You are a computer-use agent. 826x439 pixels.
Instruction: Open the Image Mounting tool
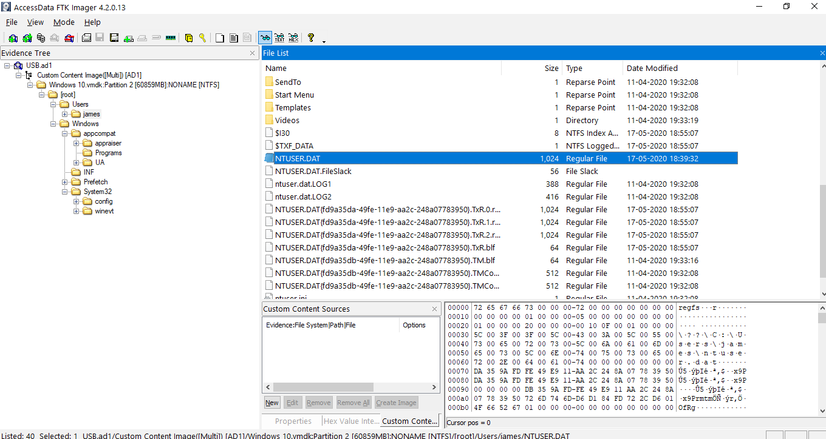click(x=41, y=38)
